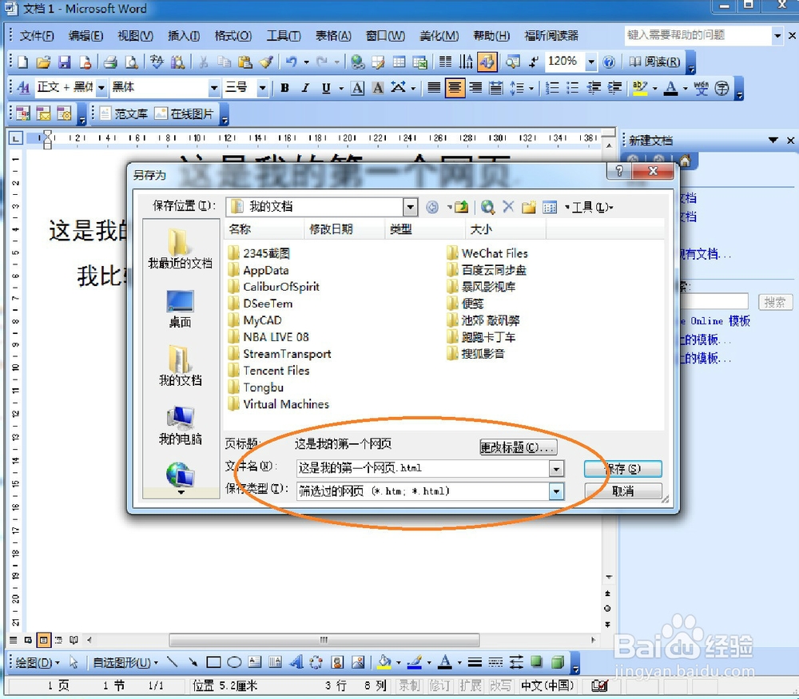Image resolution: width=799 pixels, height=699 pixels.
Task: Toggle underline formatting
Action: pyautogui.click(x=326, y=88)
